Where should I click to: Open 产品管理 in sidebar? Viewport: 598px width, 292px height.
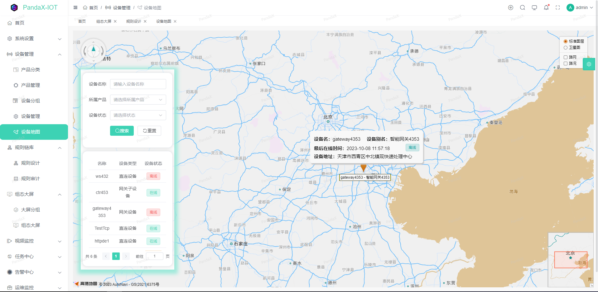(34, 85)
